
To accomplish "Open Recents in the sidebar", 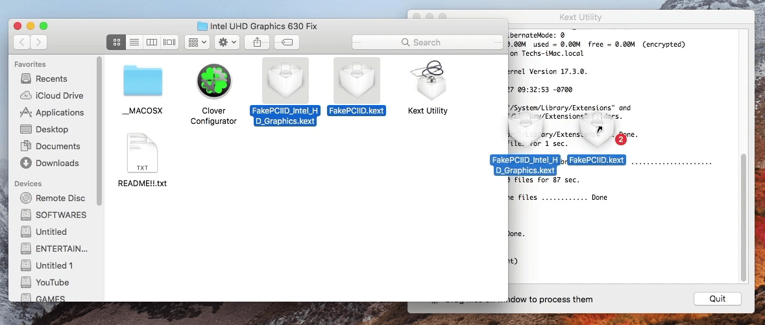I will pyautogui.click(x=51, y=79).
